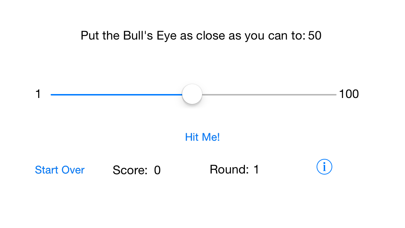Restart the game with Start Over

(60, 170)
